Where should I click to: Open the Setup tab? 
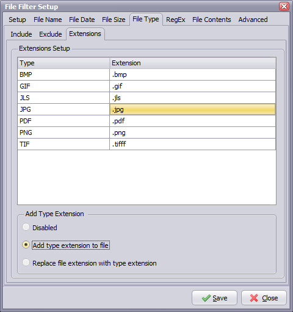click(17, 20)
